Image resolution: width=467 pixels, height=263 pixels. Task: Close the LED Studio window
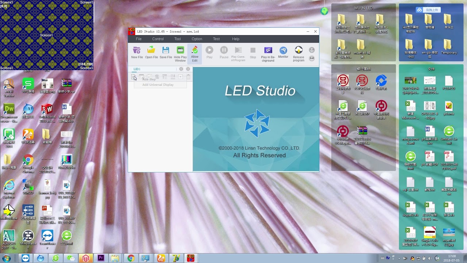(x=316, y=31)
